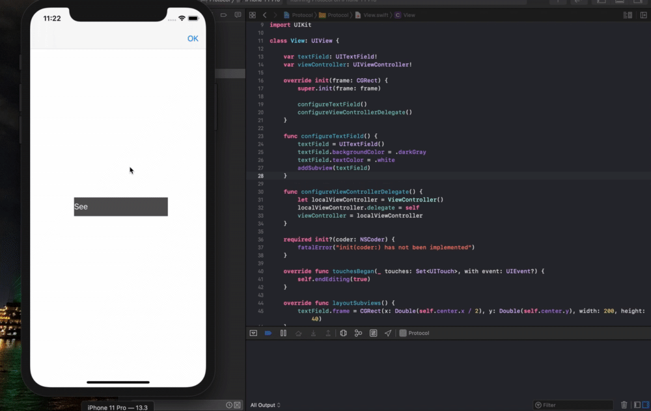Open the All Output dropdown
Image resolution: width=651 pixels, height=411 pixels.
click(264, 404)
